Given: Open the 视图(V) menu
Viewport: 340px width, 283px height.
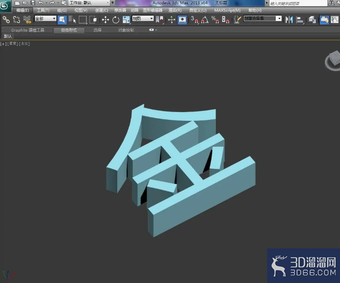Looking at the screenshot, I should [81, 10].
